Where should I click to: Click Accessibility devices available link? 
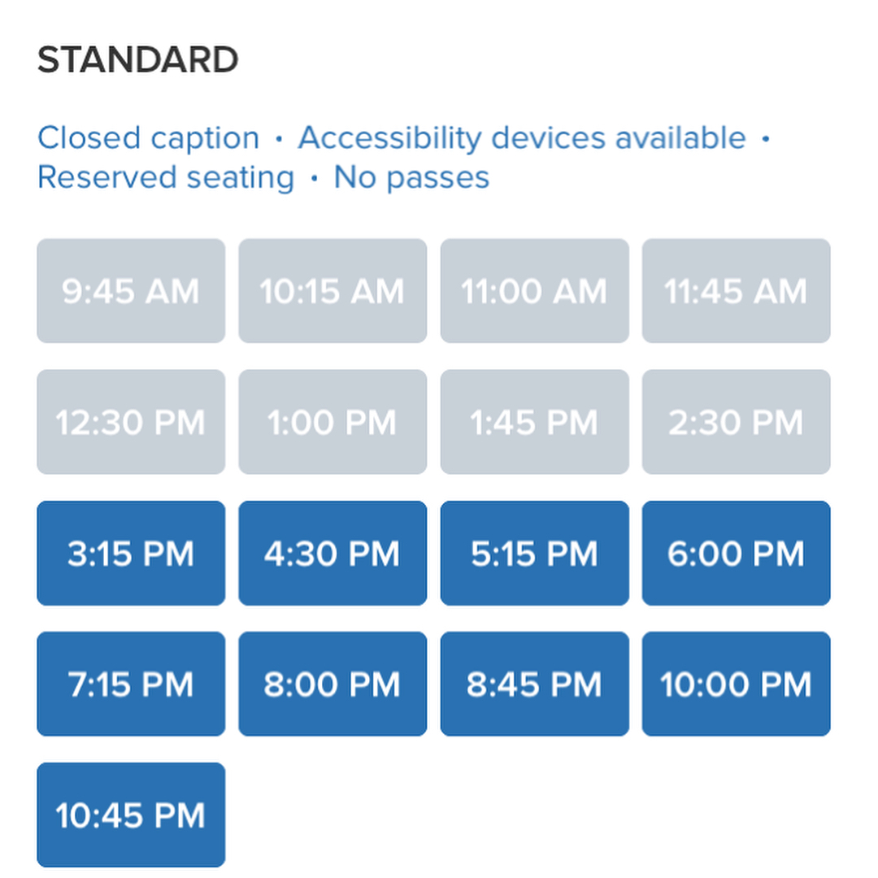click(x=522, y=138)
